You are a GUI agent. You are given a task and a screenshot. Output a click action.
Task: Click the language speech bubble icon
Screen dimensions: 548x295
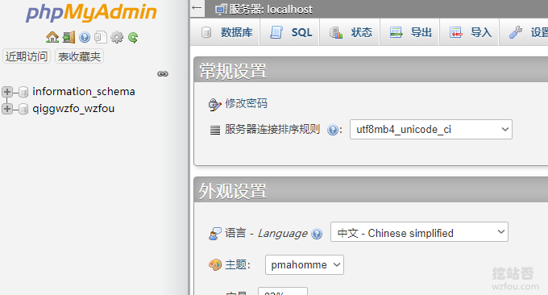coord(215,234)
